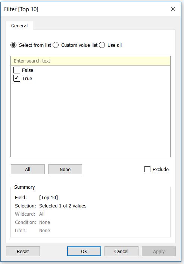The width and height of the screenshot is (184, 264).
Task: Focus the Enter search text field
Action: click(x=90, y=61)
